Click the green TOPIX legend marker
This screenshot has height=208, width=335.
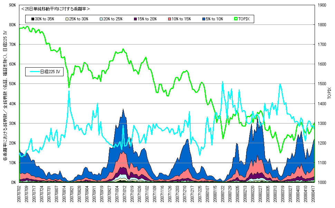236,19
